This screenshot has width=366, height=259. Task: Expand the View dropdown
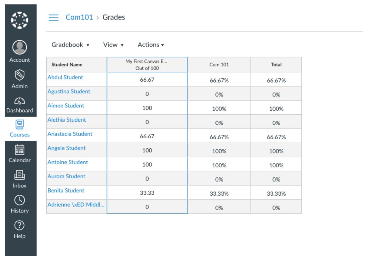[112, 45]
